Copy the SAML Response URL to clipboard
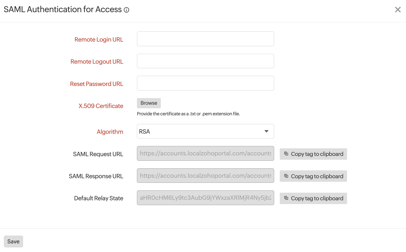 (313, 176)
